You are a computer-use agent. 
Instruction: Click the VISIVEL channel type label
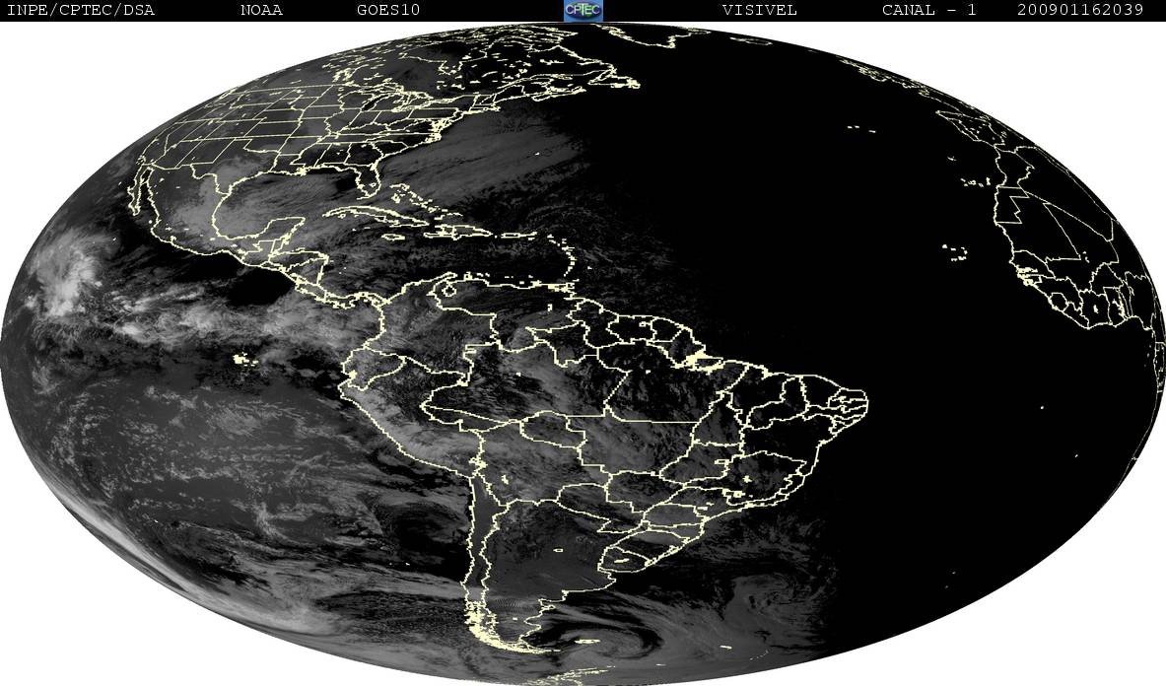759,10
